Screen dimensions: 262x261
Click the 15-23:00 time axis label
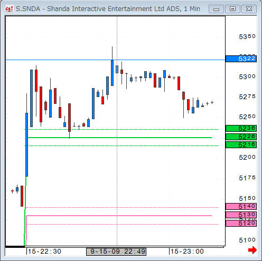(x=187, y=252)
